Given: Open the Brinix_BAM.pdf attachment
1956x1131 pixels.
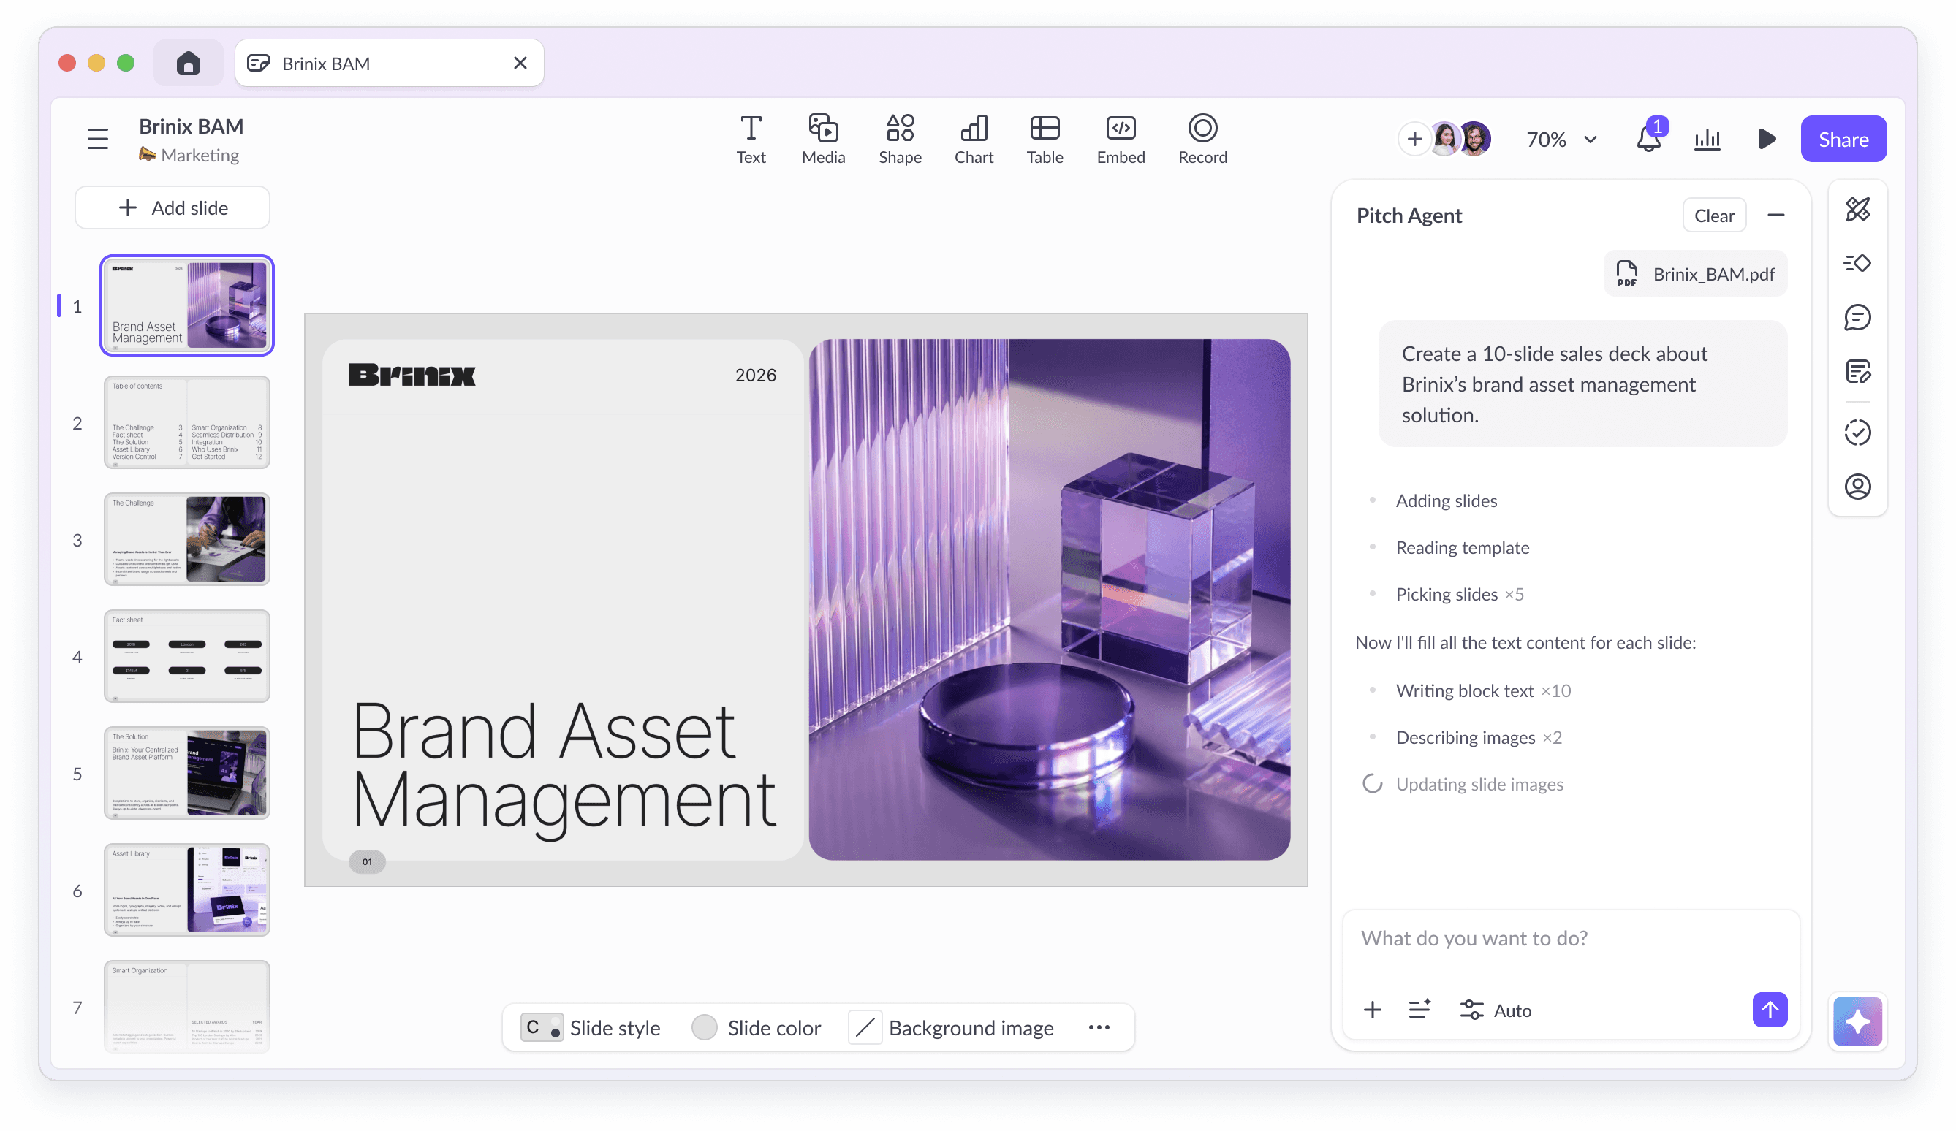Looking at the screenshot, I should [x=1695, y=274].
